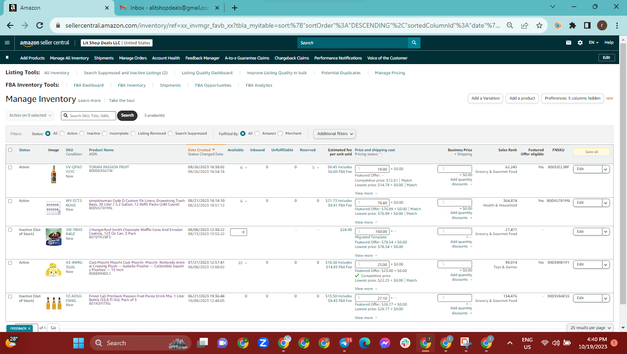
Task: Open the '25 results per page' dropdown
Action: pyautogui.click(x=591, y=328)
